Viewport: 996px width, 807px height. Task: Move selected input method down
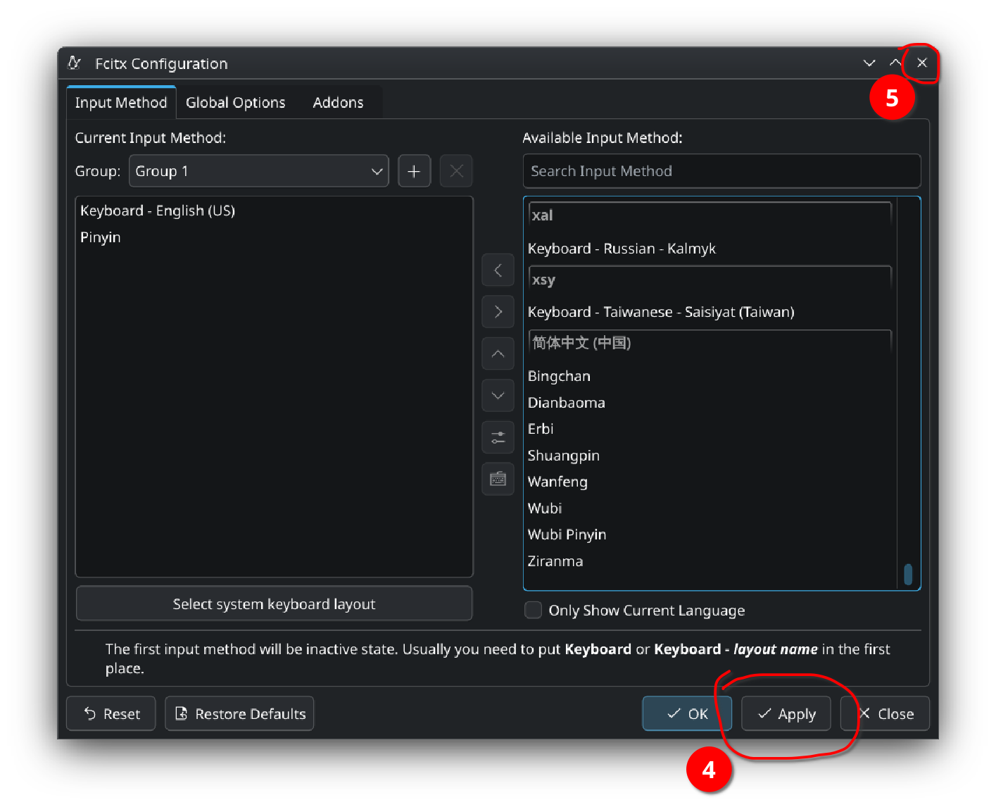tap(498, 396)
